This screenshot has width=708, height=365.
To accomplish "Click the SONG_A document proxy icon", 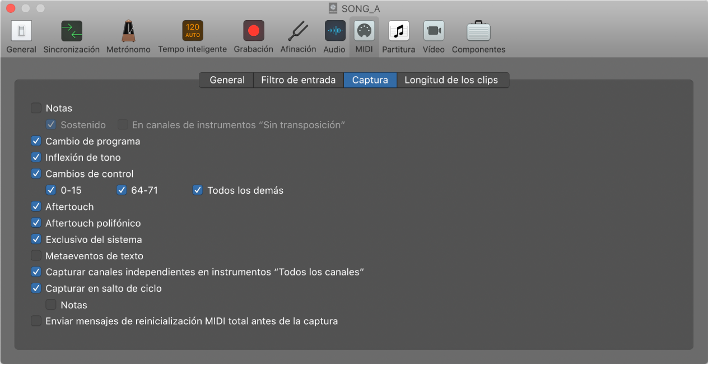I will pyautogui.click(x=333, y=8).
